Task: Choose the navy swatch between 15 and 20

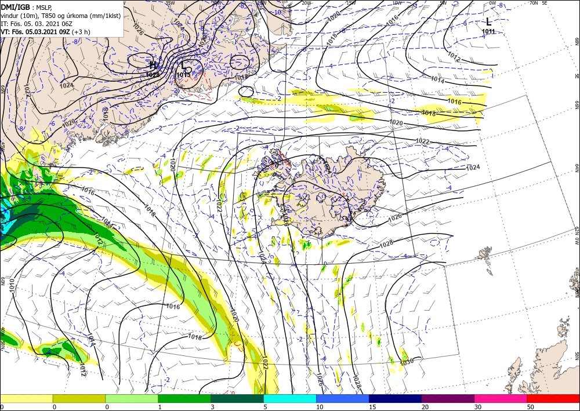Action: [x=396, y=398]
